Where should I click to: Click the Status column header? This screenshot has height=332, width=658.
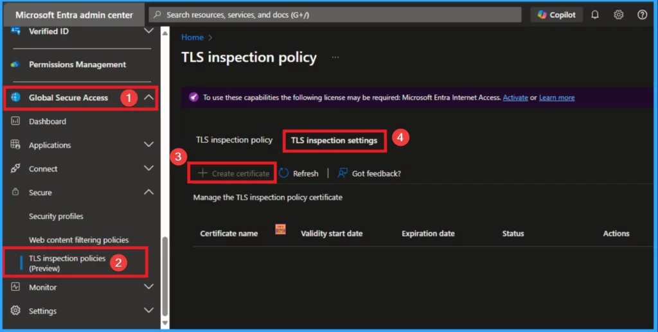(x=513, y=234)
